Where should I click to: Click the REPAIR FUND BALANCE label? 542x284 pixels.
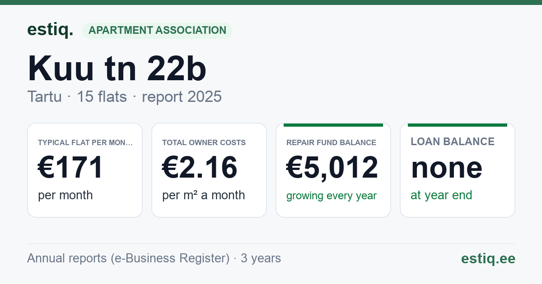[331, 142]
